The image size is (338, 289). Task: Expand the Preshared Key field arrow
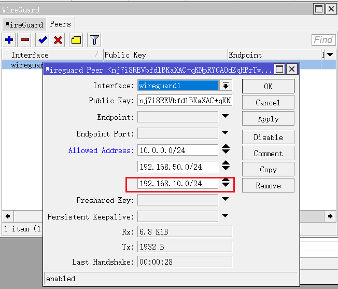pos(226,199)
